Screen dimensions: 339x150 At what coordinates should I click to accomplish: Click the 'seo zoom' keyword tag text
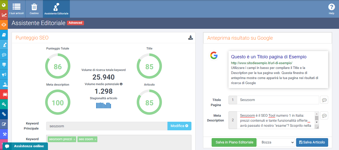pos(86,139)
